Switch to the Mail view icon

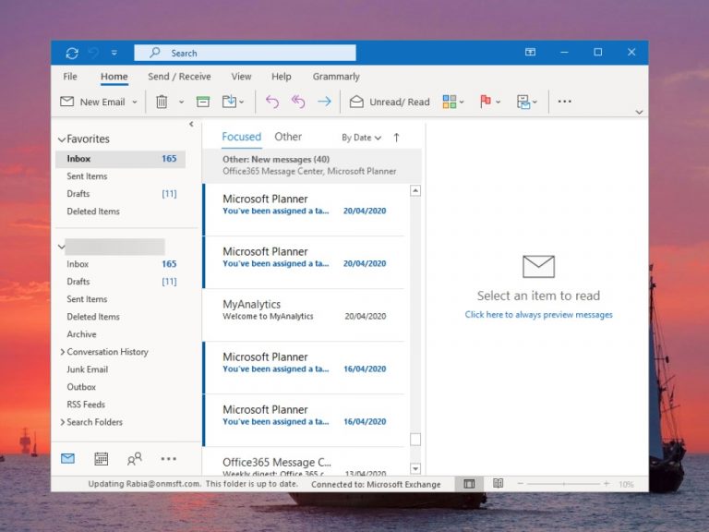pyautogui.click(x=67, y=459)
